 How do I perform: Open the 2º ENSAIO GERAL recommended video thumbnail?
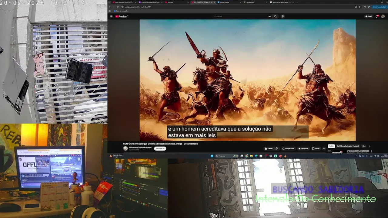click(336, 151)
